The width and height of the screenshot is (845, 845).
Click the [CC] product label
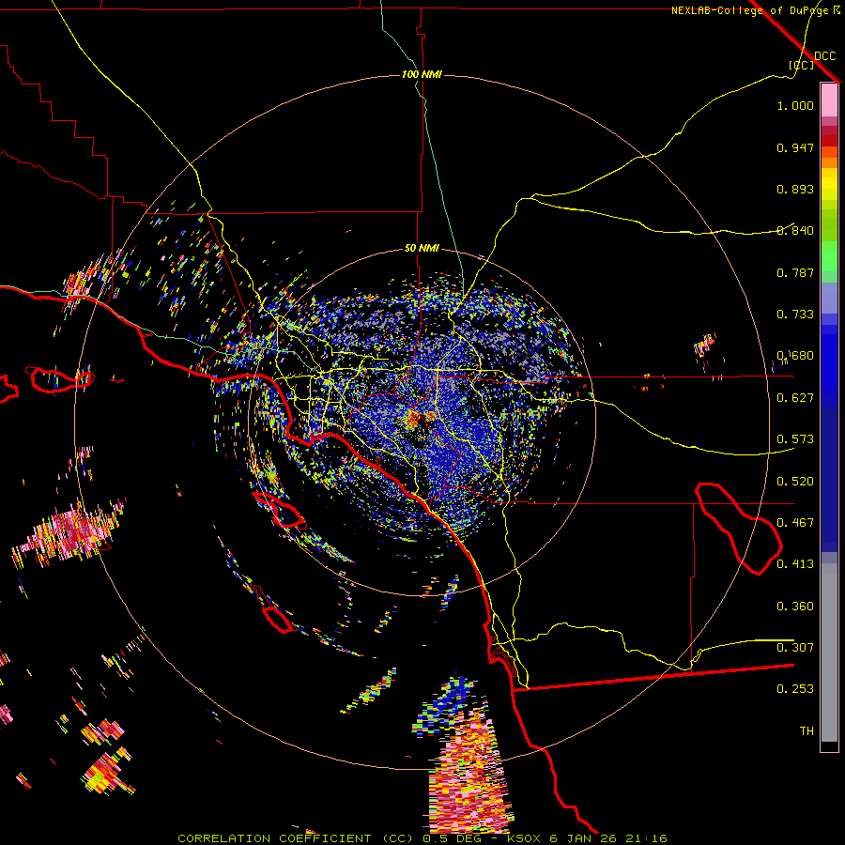click(x=801, y=65)
